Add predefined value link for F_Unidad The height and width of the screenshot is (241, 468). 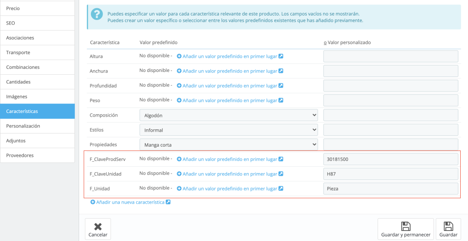pos(230,189)
